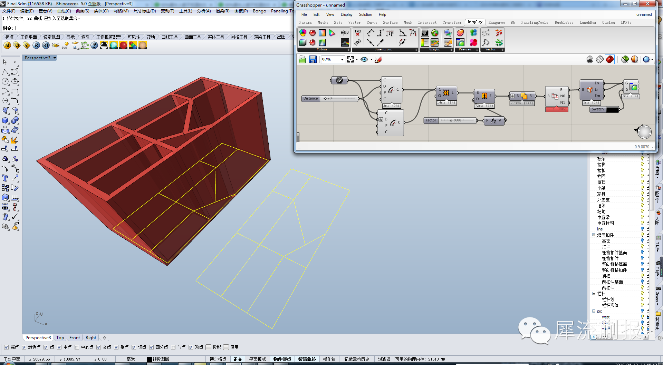Screen dimensions: 663x365
Task: Select the pointer arrow tool in Rhino sidebar
Action: [5, 62]
